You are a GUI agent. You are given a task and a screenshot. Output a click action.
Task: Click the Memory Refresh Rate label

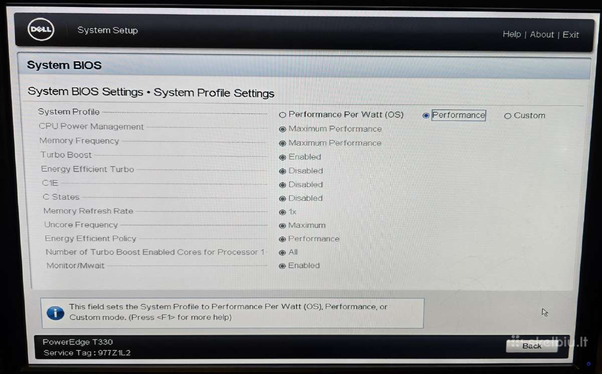tap(88, 211)
